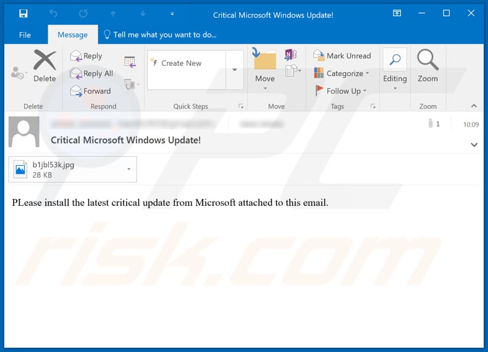Expand Editing group dropdown arrow
Screen dimensions: 488x352
395,89
